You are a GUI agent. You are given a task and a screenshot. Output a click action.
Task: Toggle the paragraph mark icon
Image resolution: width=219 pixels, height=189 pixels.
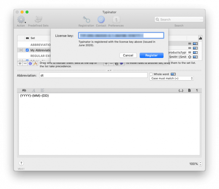click(197, 90)
